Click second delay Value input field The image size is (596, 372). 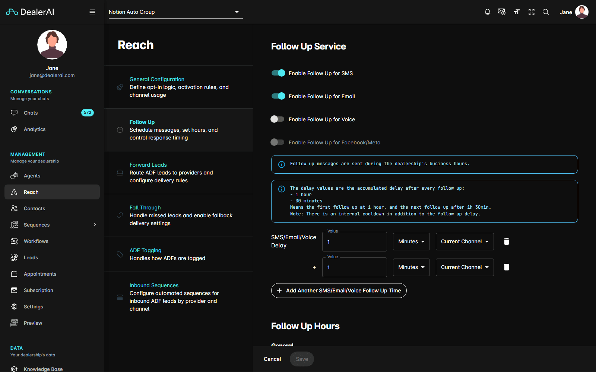[355, 267]
